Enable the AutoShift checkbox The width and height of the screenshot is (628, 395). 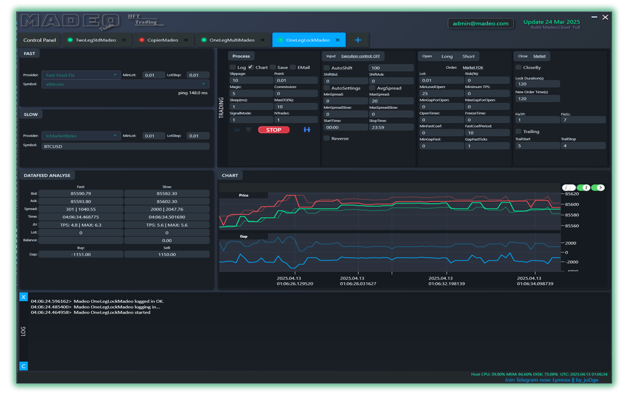pos(327,68)
